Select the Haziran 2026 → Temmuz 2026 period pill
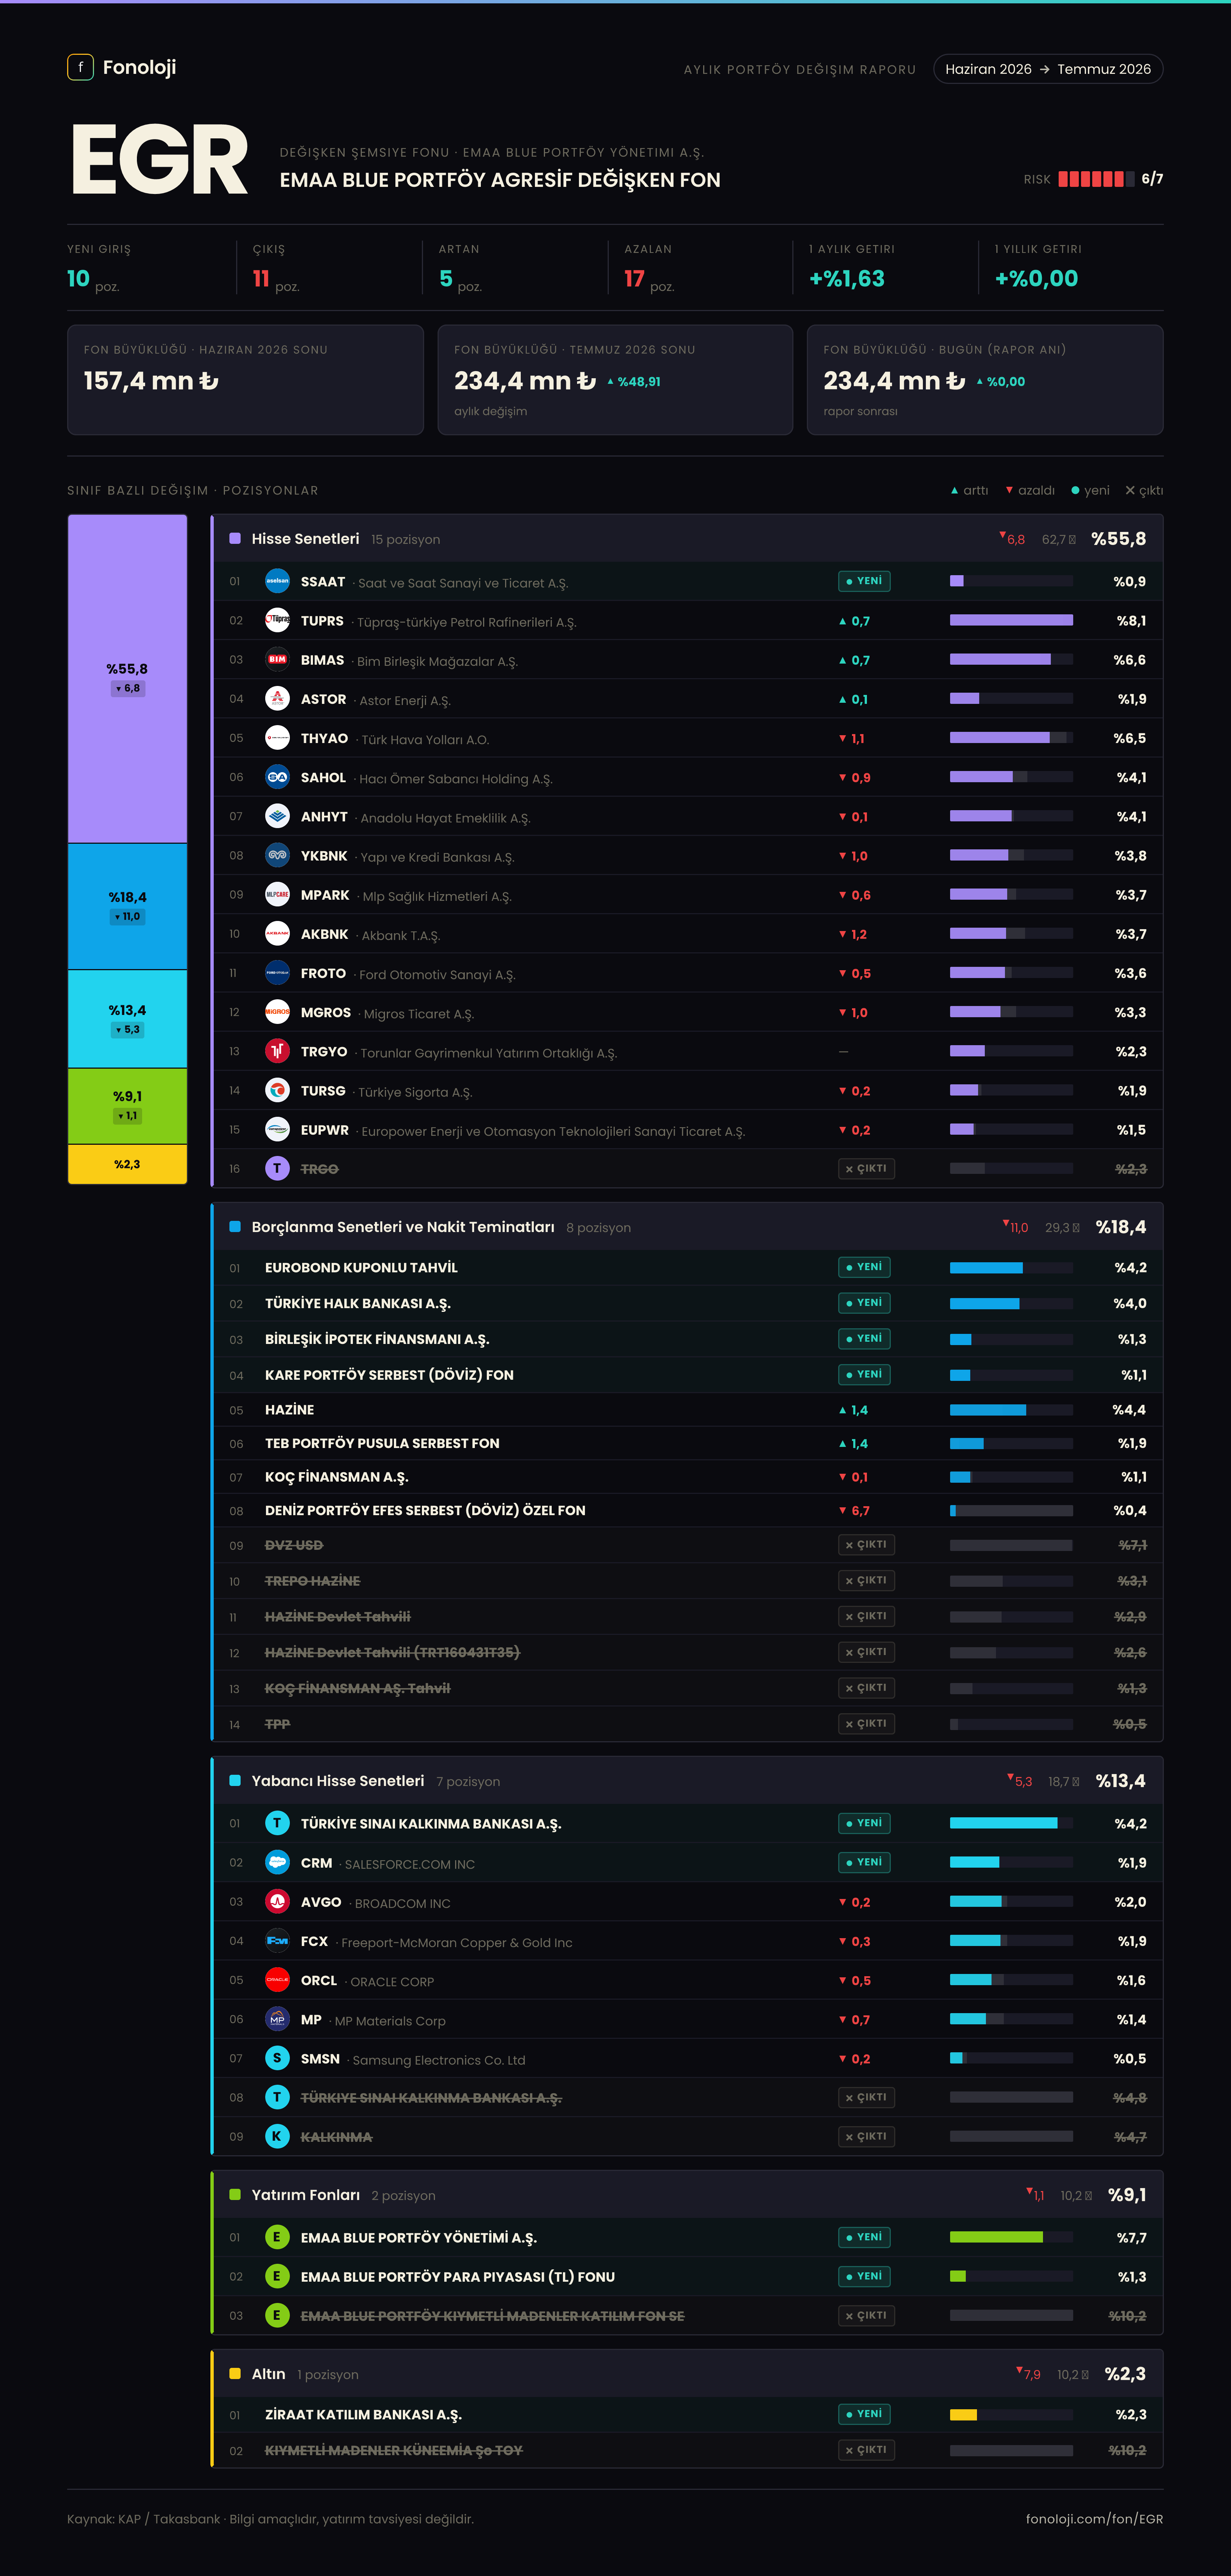Viewport: 1231px width, 2576px height. 1048,69
